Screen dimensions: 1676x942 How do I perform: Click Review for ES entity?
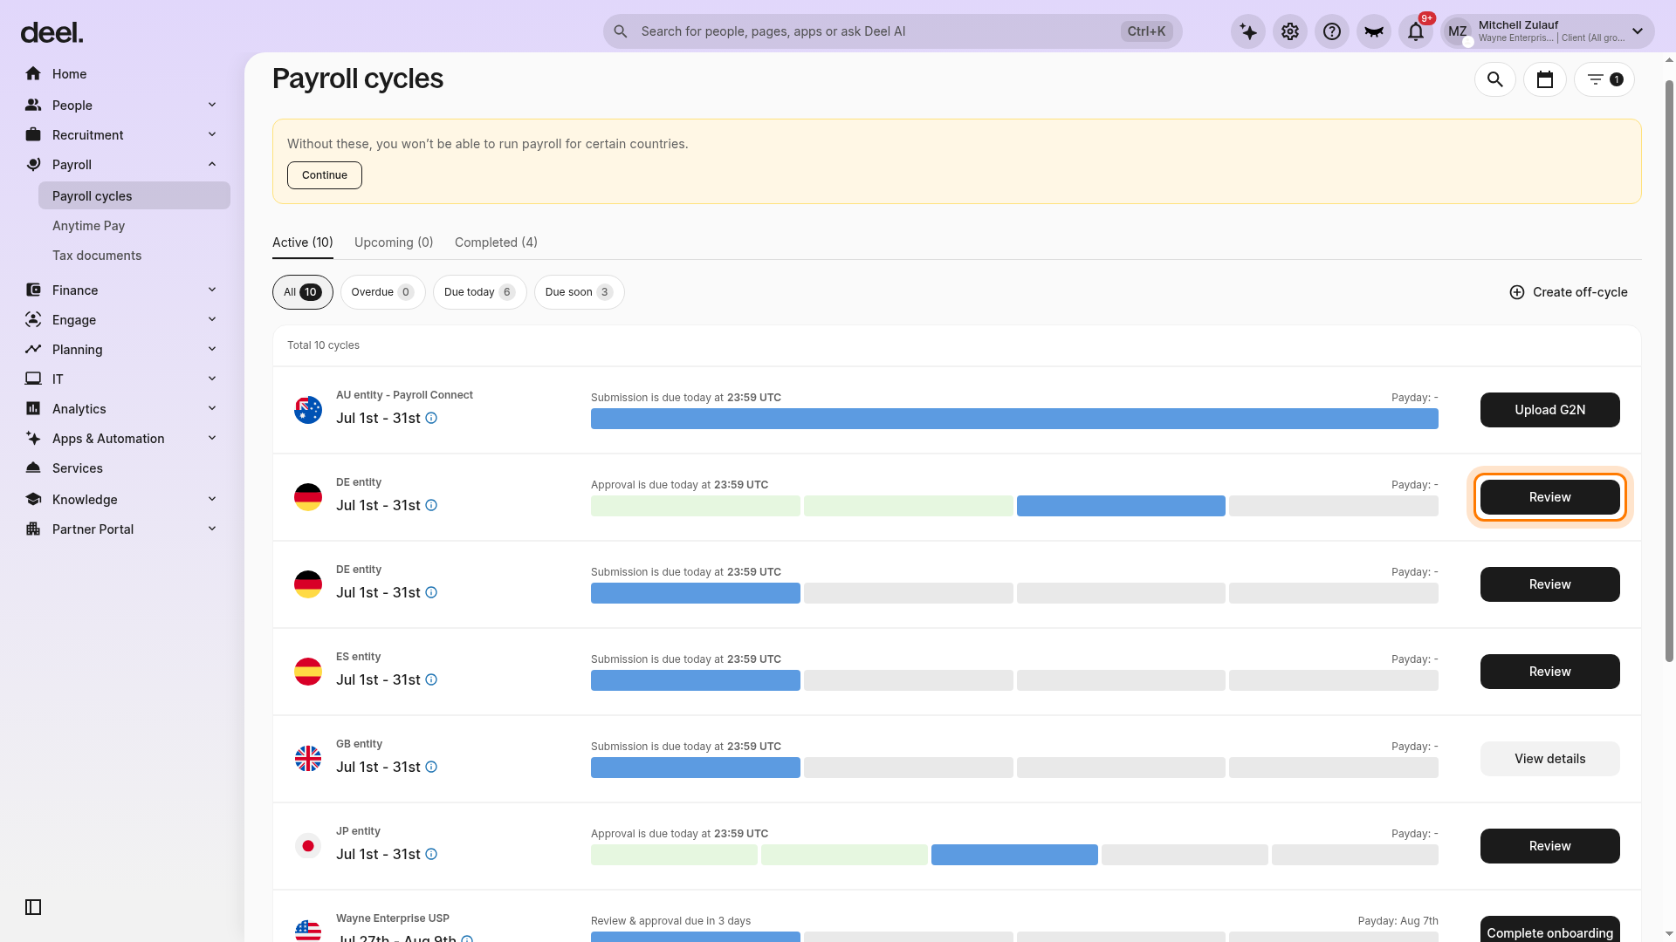(x=1550, y=672)
